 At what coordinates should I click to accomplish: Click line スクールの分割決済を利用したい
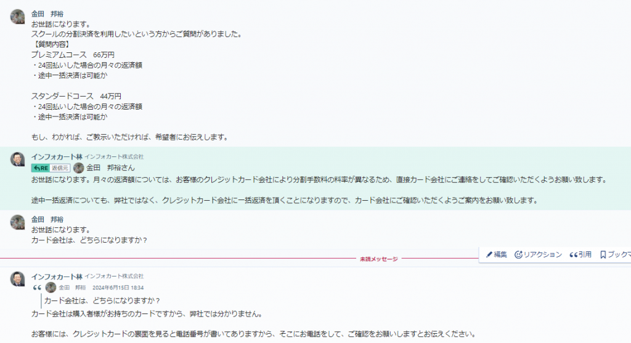click(137, 34)
